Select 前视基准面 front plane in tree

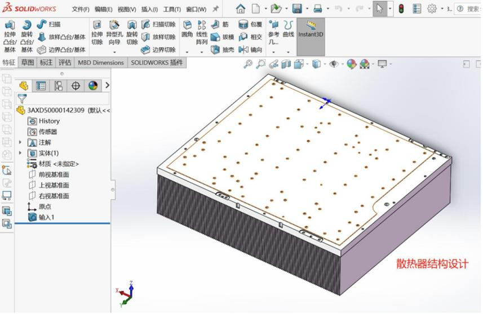click(53, 174)
